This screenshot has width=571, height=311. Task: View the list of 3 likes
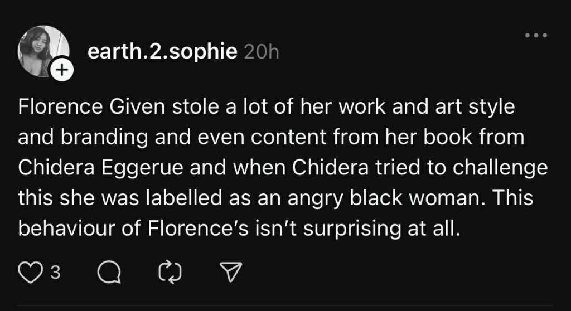[55, 272]
